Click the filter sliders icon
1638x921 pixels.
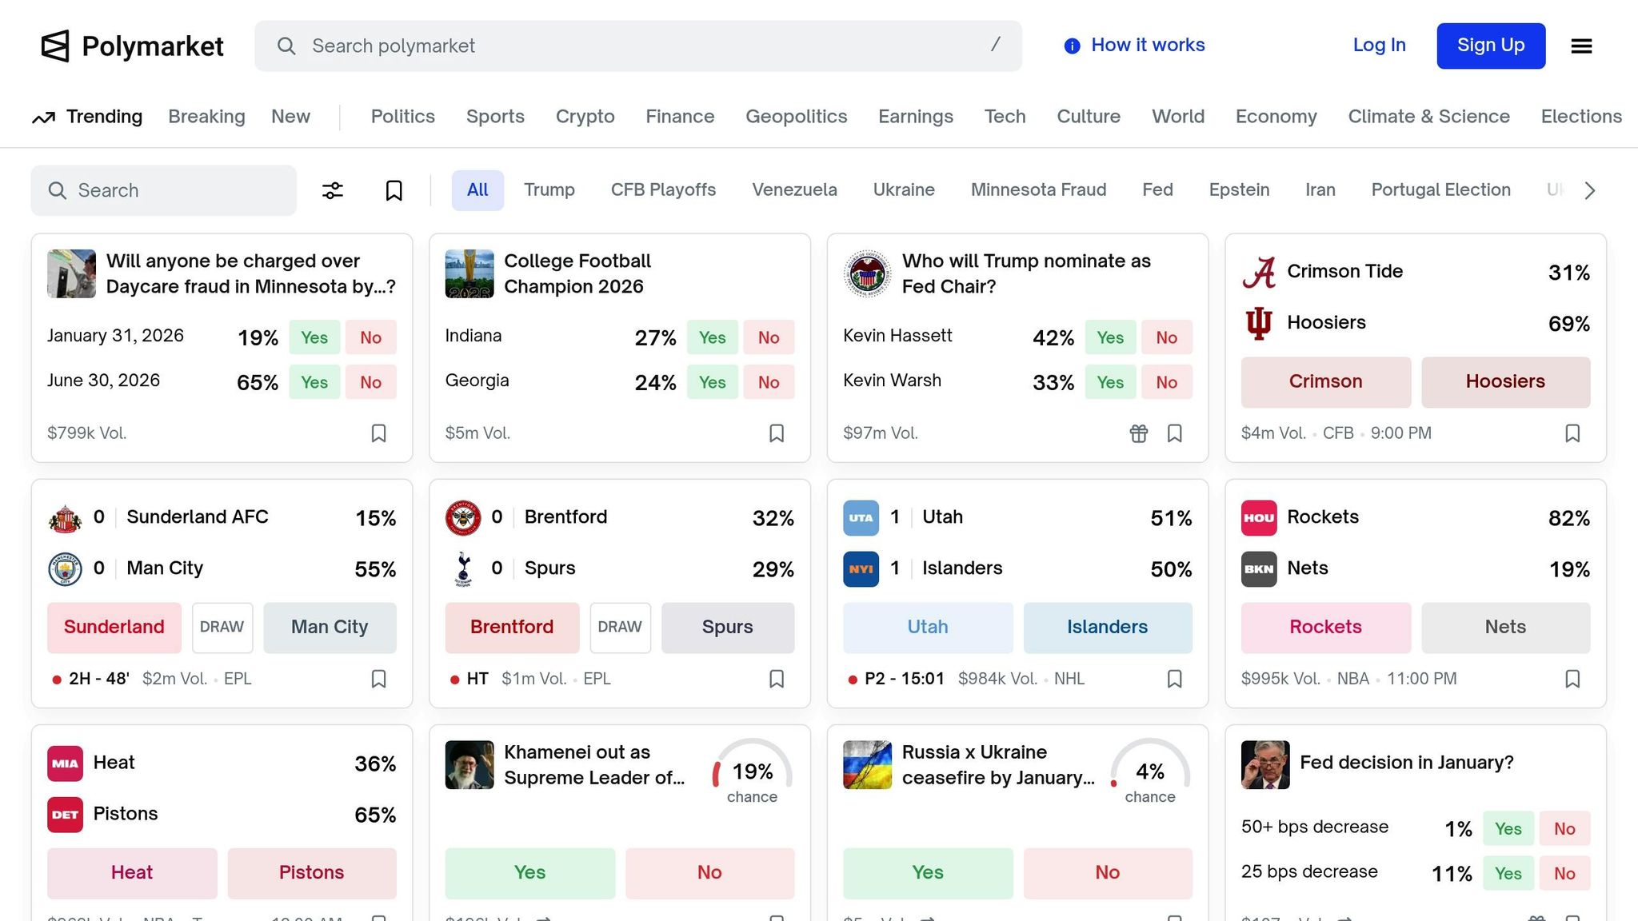333,190
